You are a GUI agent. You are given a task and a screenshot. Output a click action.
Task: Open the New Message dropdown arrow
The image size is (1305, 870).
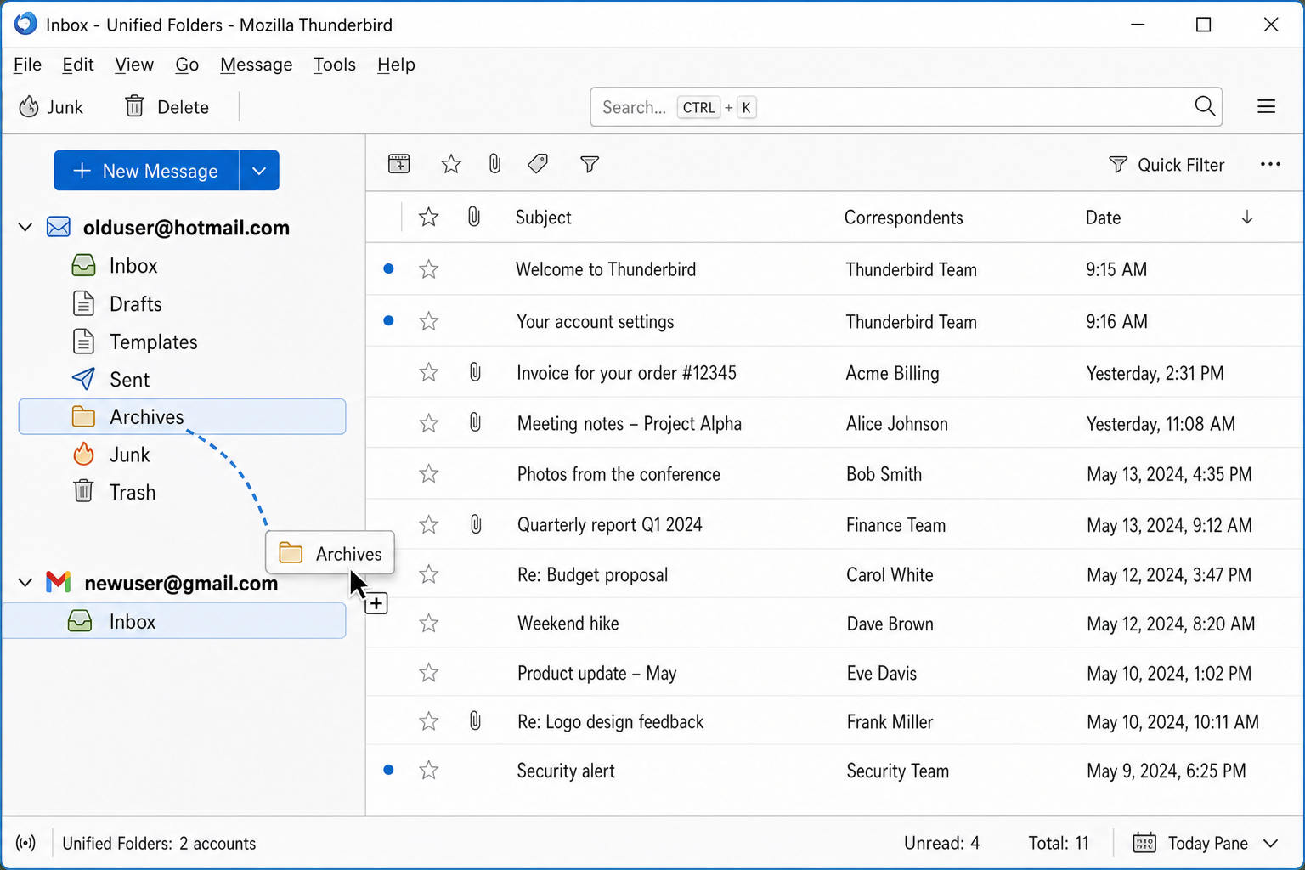[x=259, y=171]
